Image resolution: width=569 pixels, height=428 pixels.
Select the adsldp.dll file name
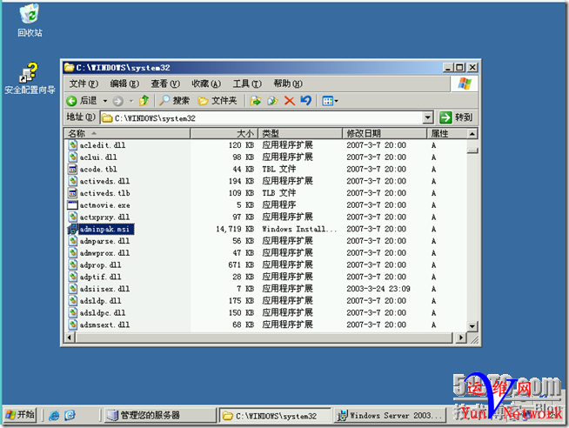coord(101,301)
